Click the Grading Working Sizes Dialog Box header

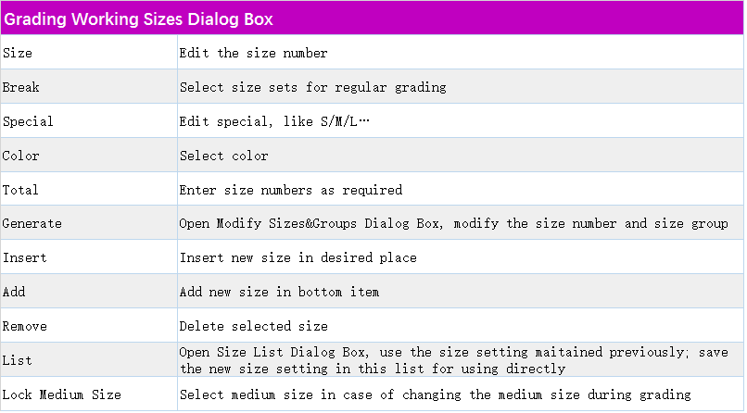click(x=151, y=19)
